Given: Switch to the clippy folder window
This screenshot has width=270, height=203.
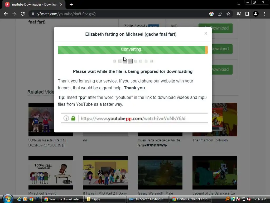Looking at the screenshot, I should pyautogui.click(x=105, y=199).
